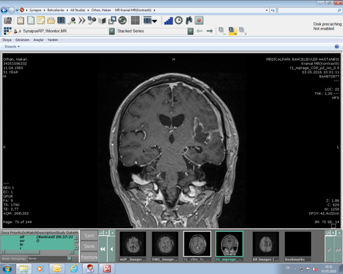Click the red record button icon
Viewport: 343px width, 274px height.
click(199, 21)
